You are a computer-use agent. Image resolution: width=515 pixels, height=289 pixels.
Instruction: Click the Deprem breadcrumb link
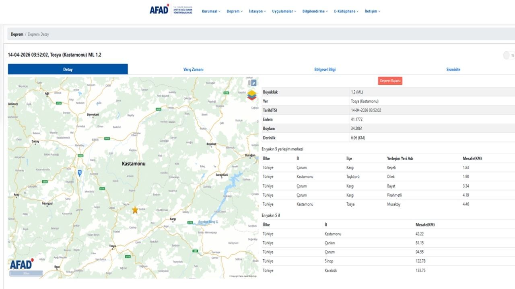tap(17, 35)
